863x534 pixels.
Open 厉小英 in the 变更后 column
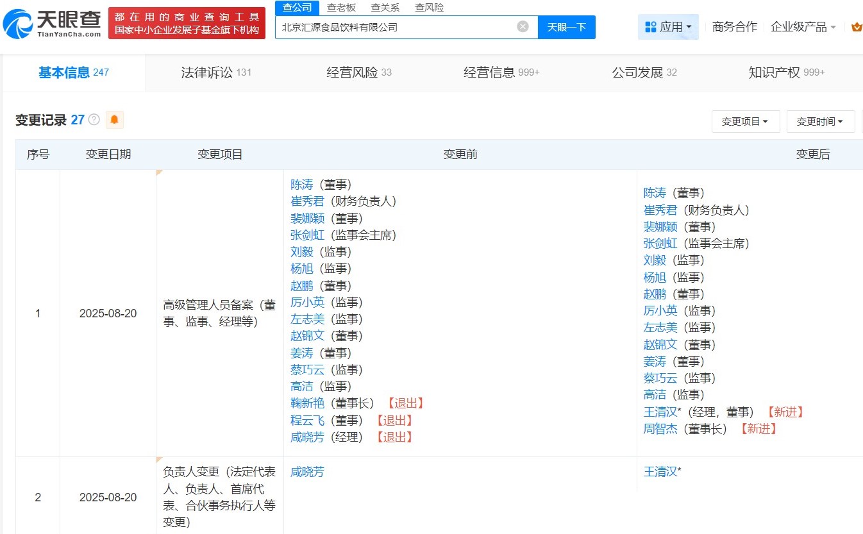click(660, 311)
